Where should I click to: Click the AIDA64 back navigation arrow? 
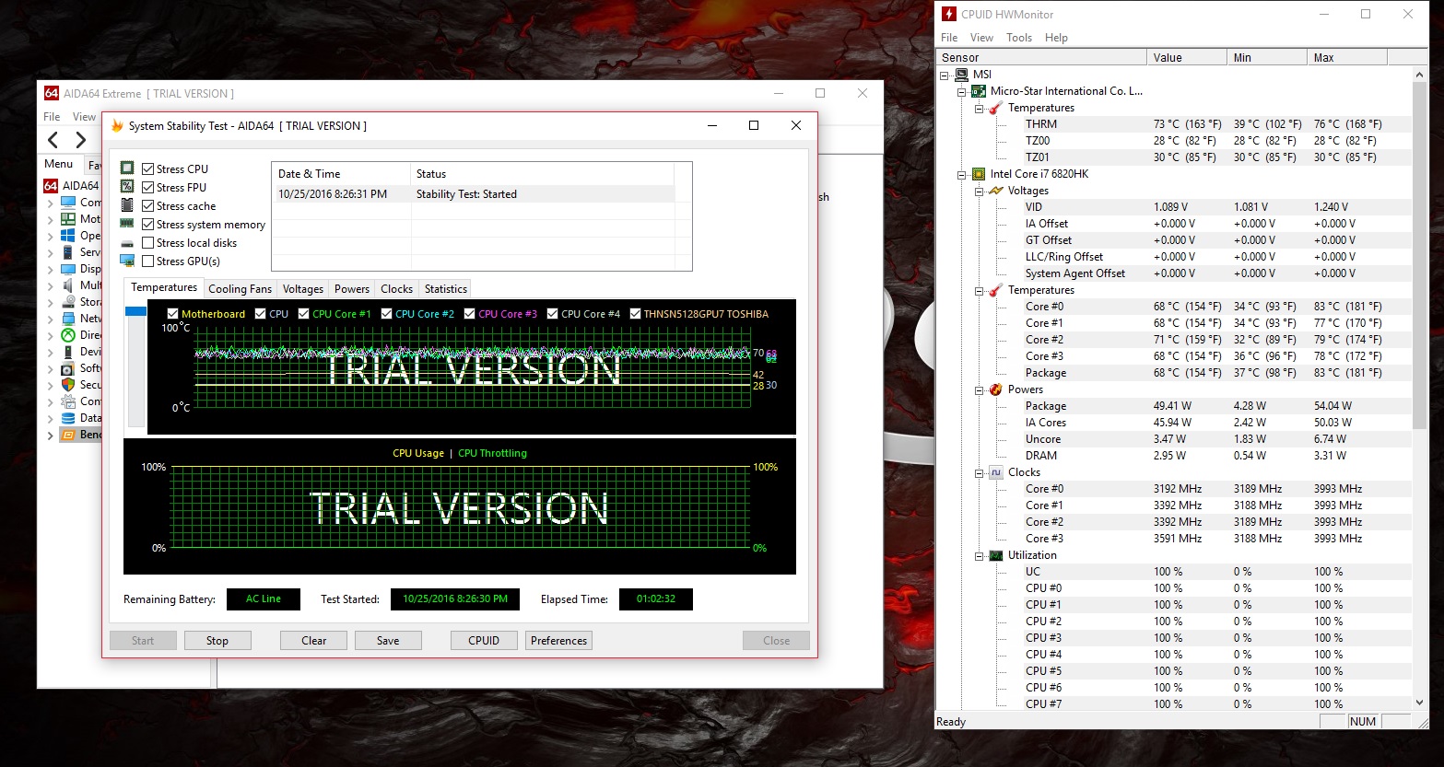[53, 140]
